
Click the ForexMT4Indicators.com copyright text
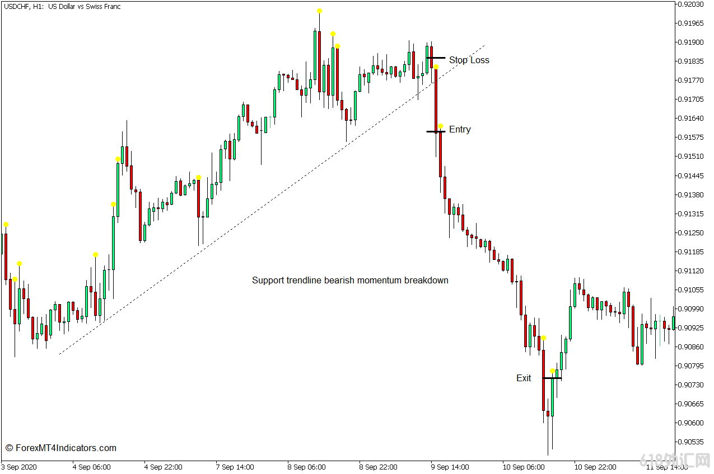[61, 448]
